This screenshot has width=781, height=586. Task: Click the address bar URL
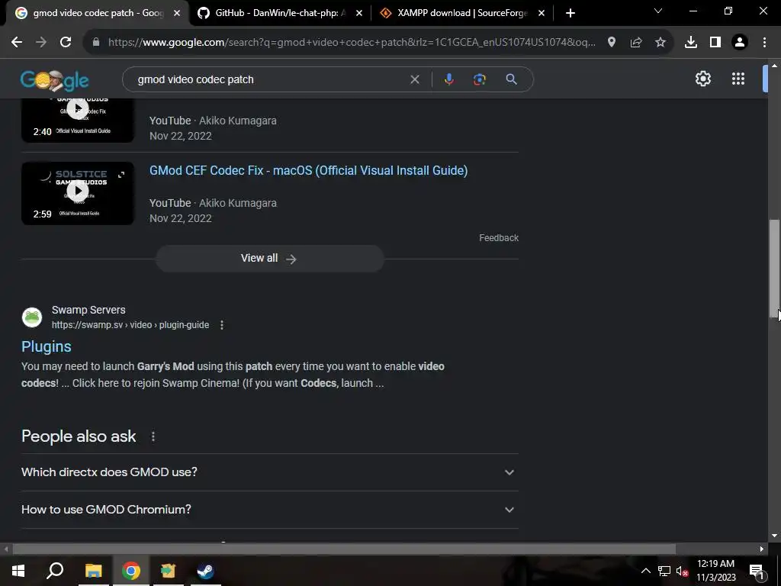(351, 43)
